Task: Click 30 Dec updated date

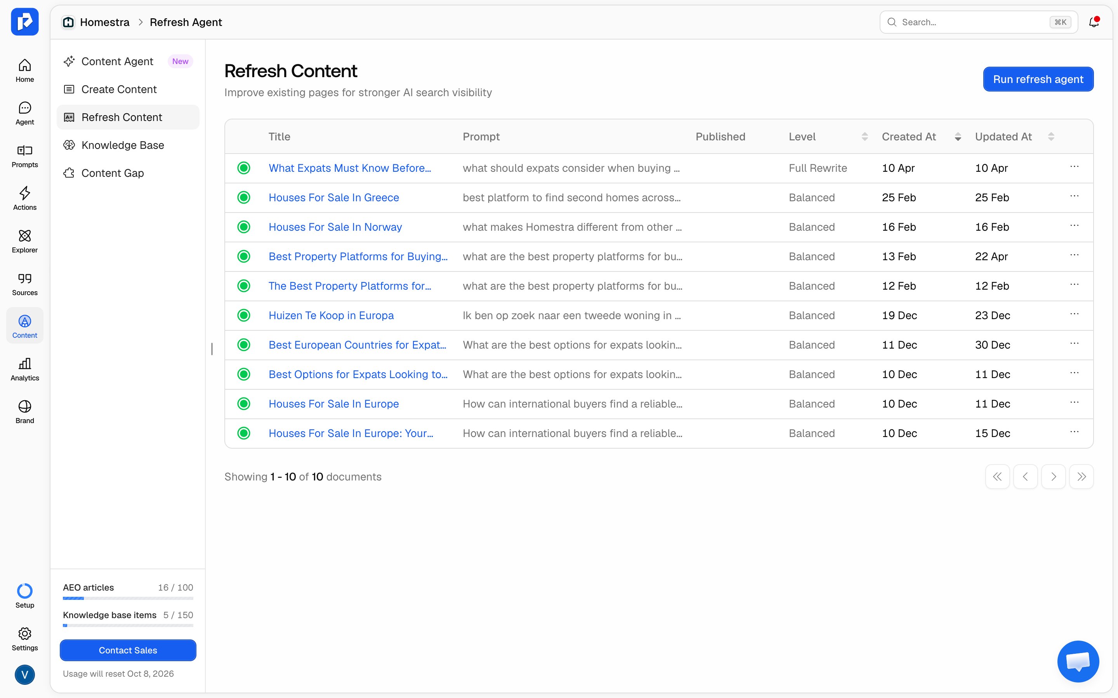Action: coord(992,345)
